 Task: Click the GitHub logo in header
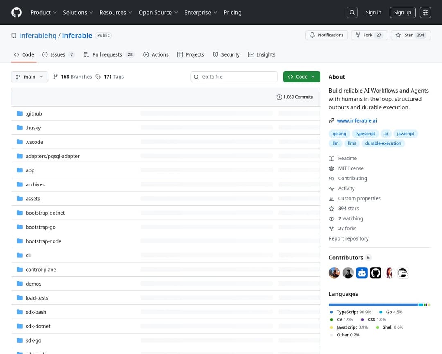click(16, 12)
